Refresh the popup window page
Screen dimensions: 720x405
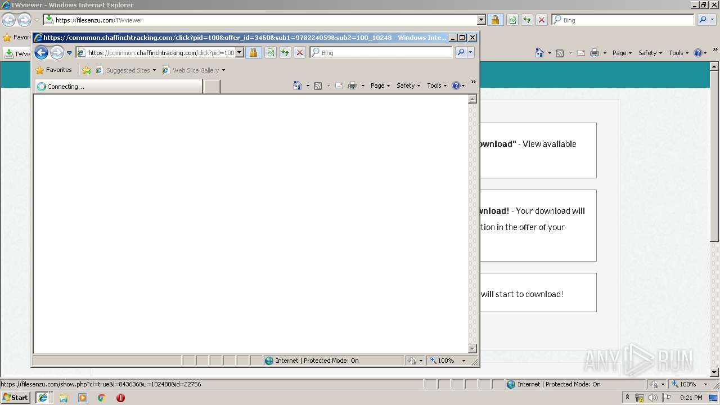(x=285, y=53)
